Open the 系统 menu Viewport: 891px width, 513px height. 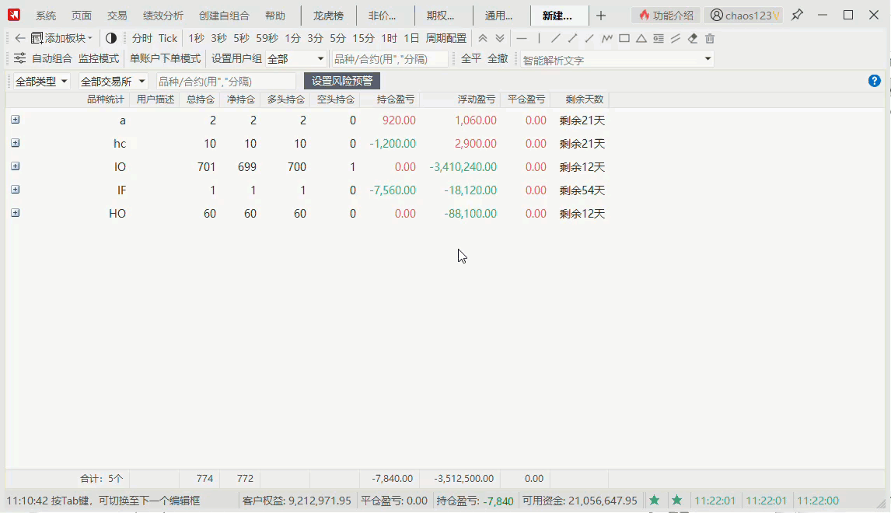[x=45, y=14]
